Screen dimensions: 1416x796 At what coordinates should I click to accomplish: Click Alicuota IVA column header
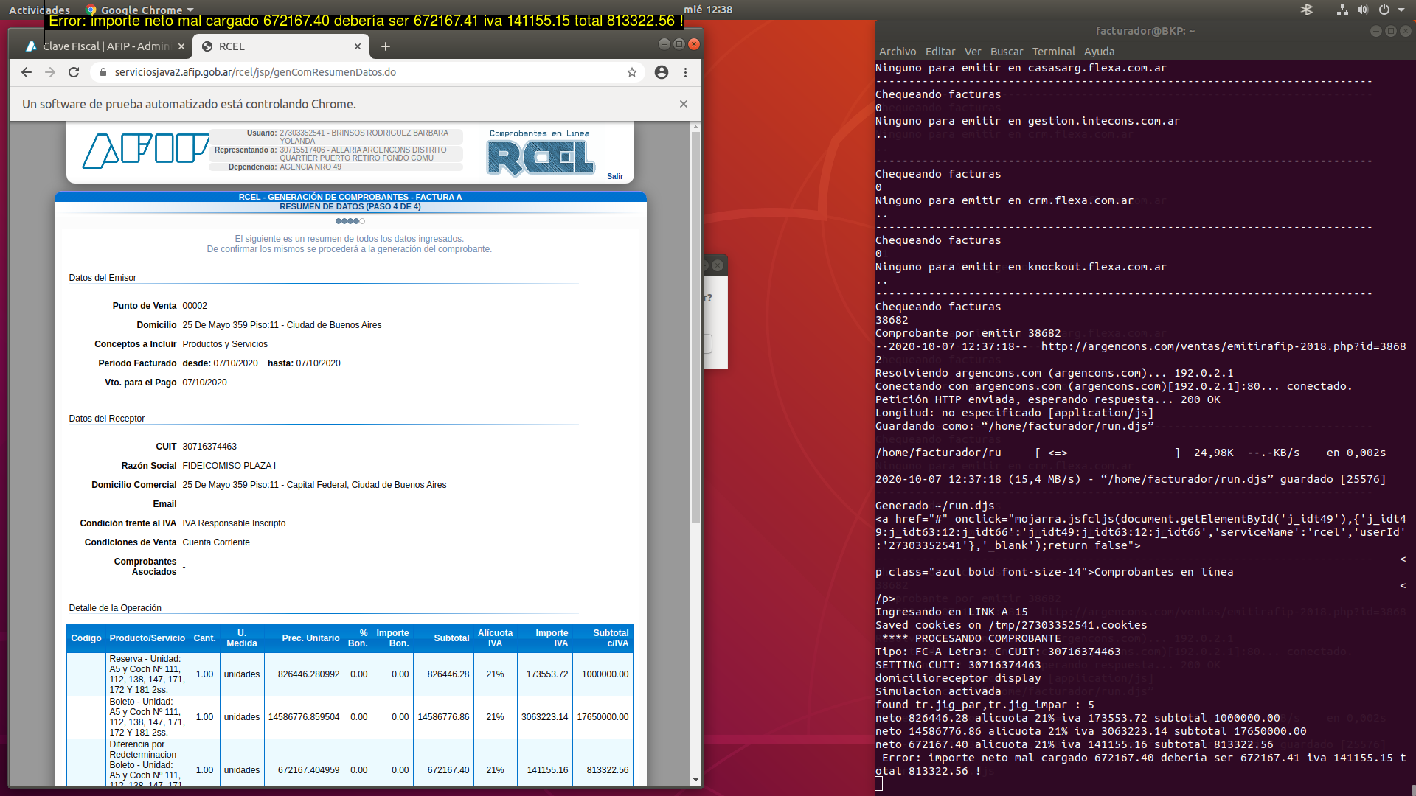pyautogui.click(x=495, y=638)
